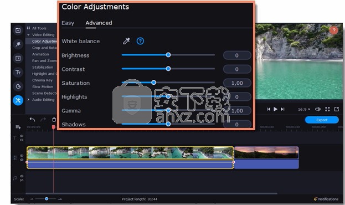The width and height of the screenshot is (345, 205).
Task: Toggle title track visibility eye
Action: point(22,136)
